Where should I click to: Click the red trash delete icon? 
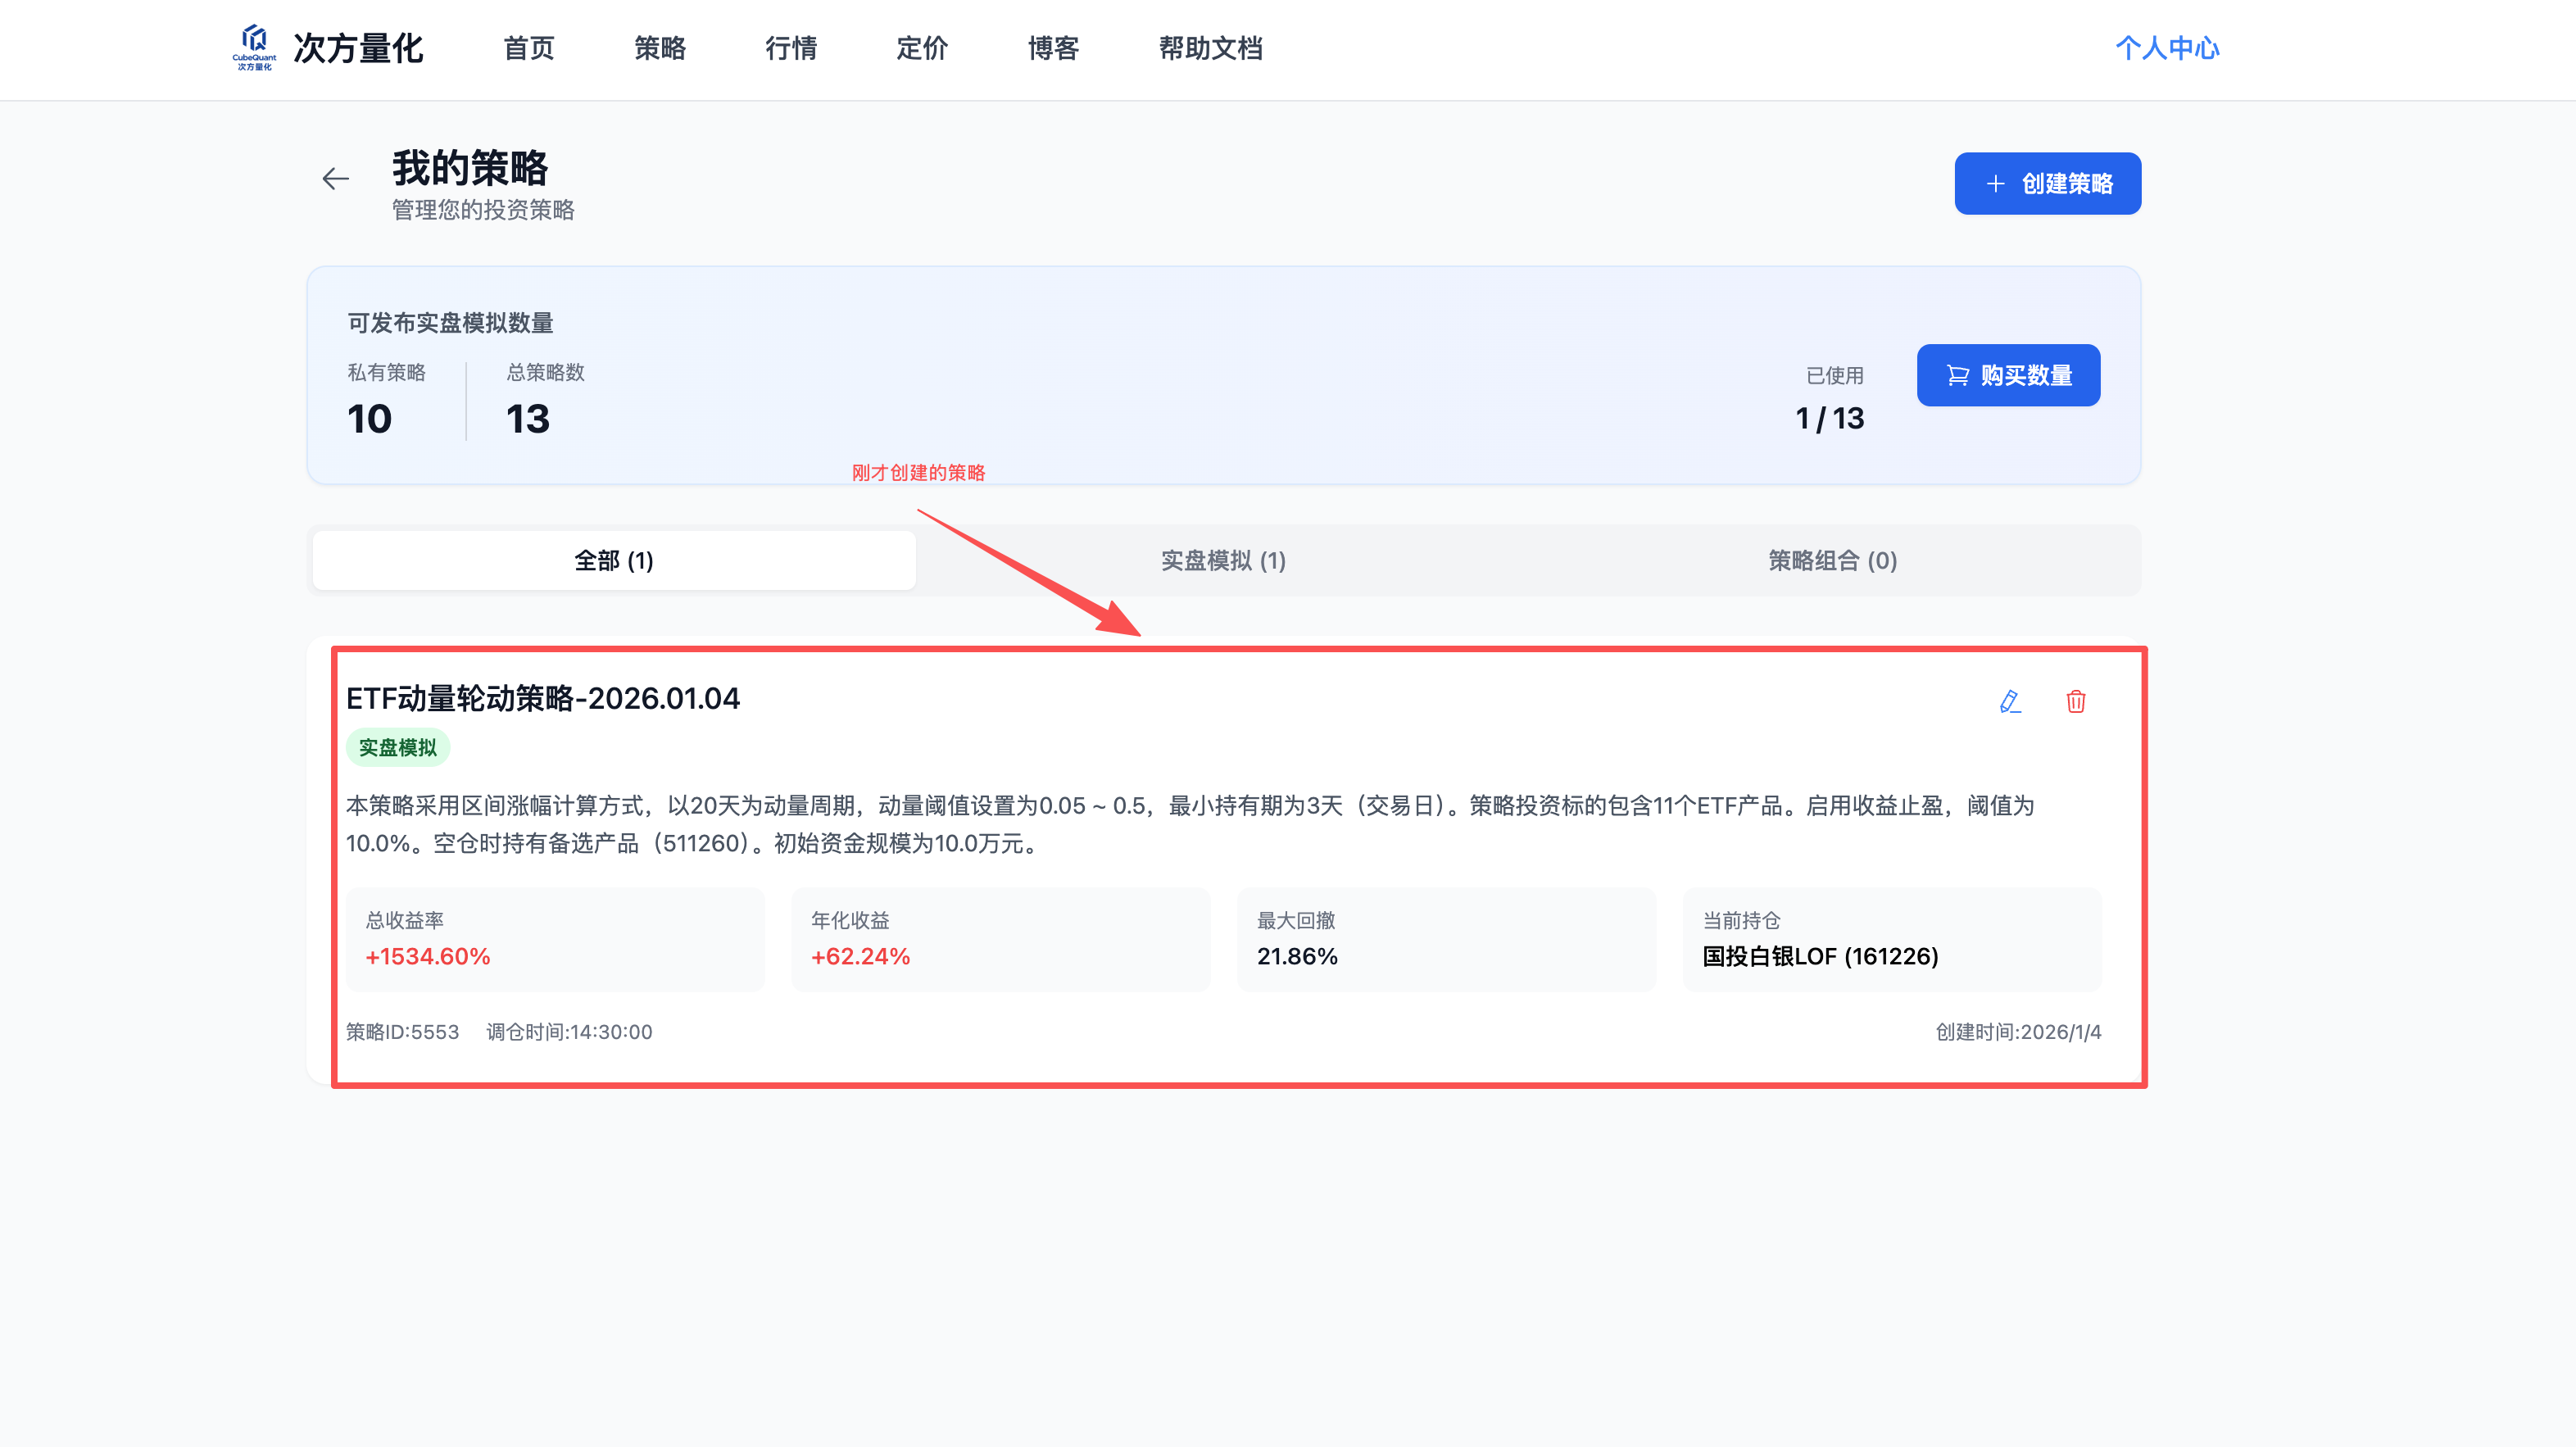point(2076,701)
